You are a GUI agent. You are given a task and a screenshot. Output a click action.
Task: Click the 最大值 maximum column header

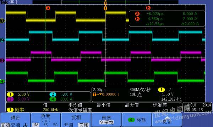tap(132, 105)
